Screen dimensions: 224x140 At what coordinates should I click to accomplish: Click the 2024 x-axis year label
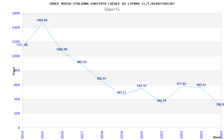[x=221, y=134]
